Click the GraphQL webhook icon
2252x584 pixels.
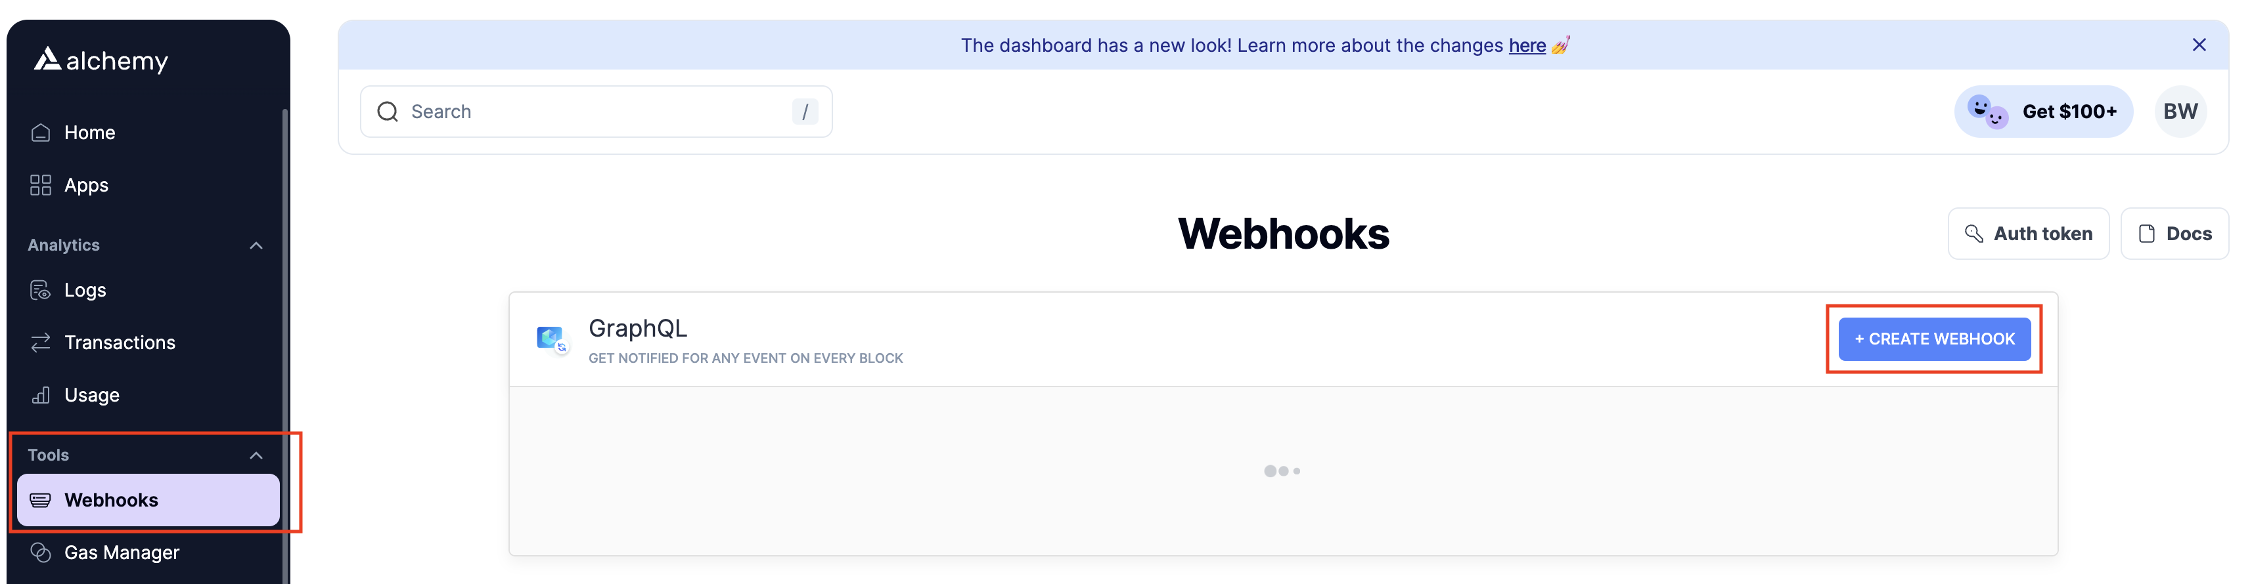[x=551, y=339]
